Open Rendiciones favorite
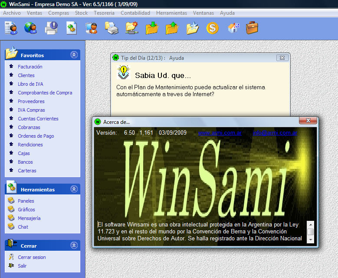The width and height of the screenshot is (338, 278). coord(30,145)
